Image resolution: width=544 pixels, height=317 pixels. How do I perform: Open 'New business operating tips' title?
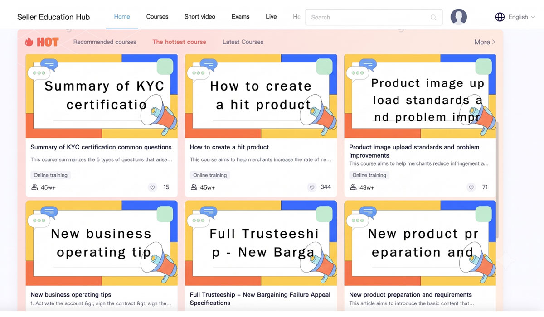point(71,295)
